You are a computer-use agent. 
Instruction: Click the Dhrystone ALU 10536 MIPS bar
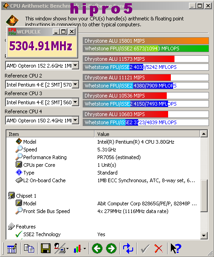pos(146,96)
